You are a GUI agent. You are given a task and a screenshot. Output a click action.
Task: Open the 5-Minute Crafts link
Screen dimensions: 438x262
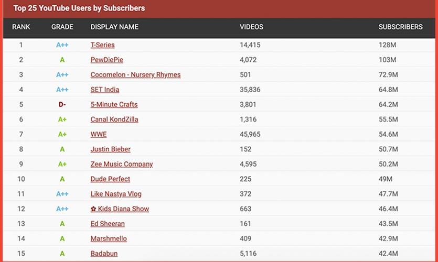[x=114, y=104]
